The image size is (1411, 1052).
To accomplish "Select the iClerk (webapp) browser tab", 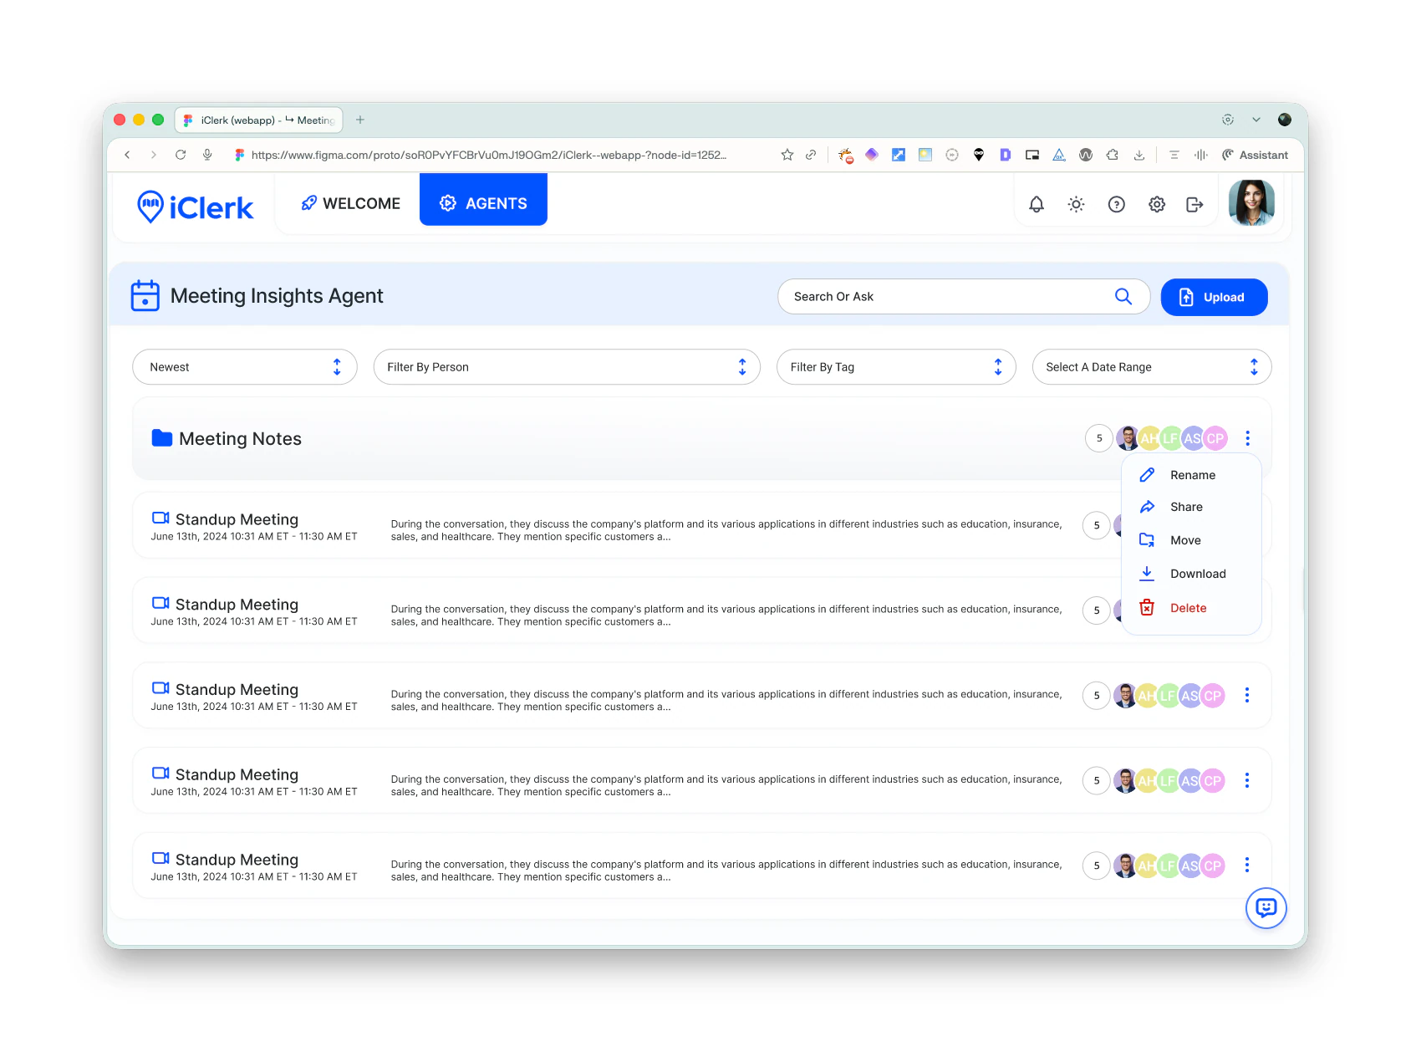I will point(259,120).
